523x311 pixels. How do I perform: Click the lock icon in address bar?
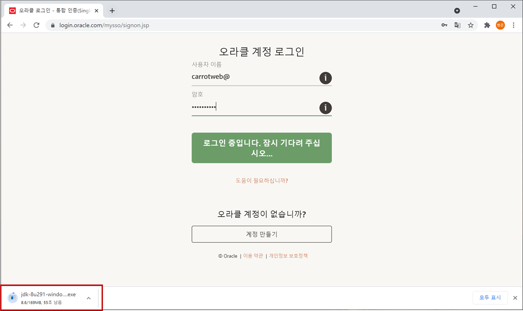tap(53, 25)
